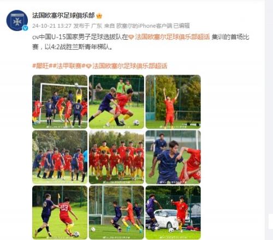Open the player celebrating with raised arms photo
The height and width of the screenshot is (240, 273).
click(x=173, y=102)
